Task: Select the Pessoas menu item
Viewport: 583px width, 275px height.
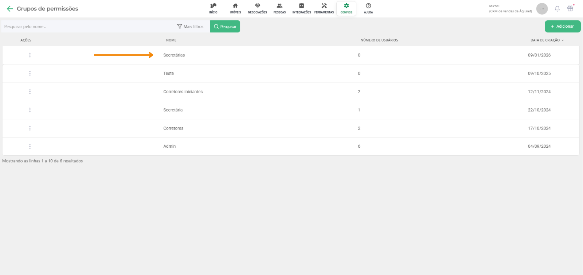Action: [279, 8]
